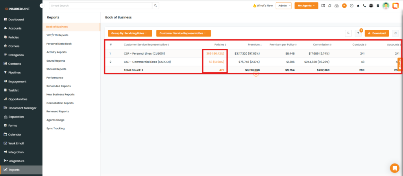Open the clock history icon

(x=351, y=6)
